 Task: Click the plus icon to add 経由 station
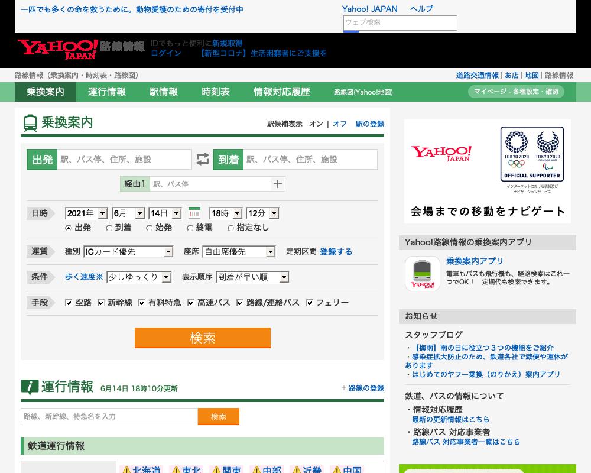[x=278, y=184]
